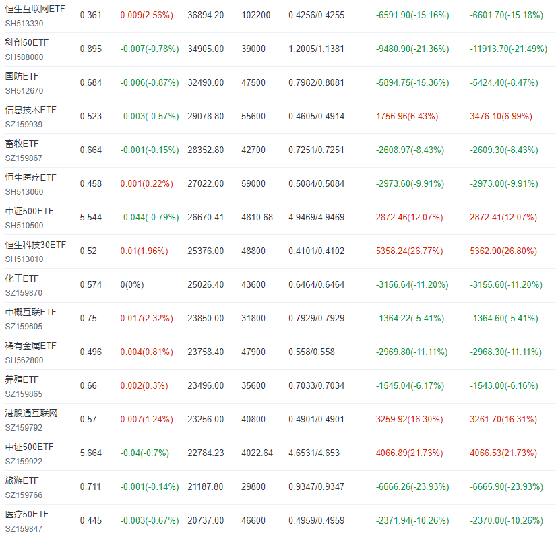This screenshot has width=556, height=535.
Task: Select the loss -2370.00(-10.26%)
Action: [x=506, y=520]
